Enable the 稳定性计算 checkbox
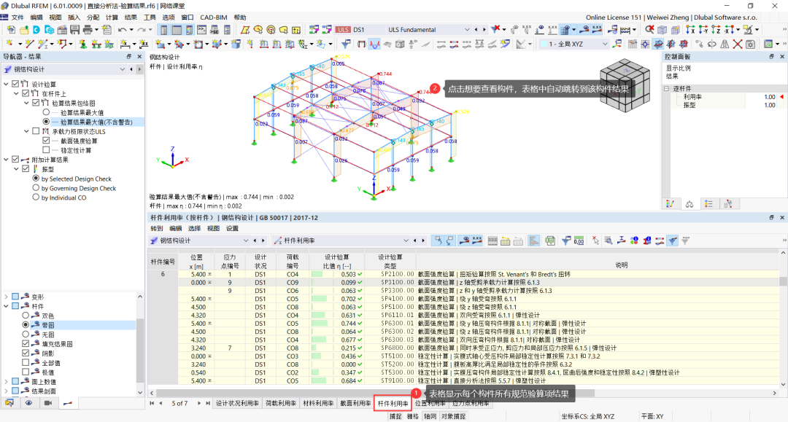 tap(46, 149)
